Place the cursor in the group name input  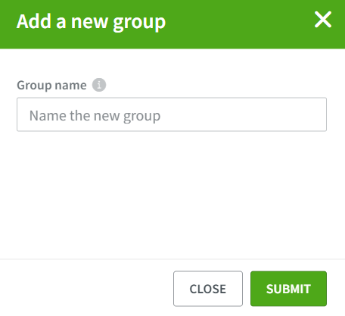pyautogui.click(x=172, y=114)
